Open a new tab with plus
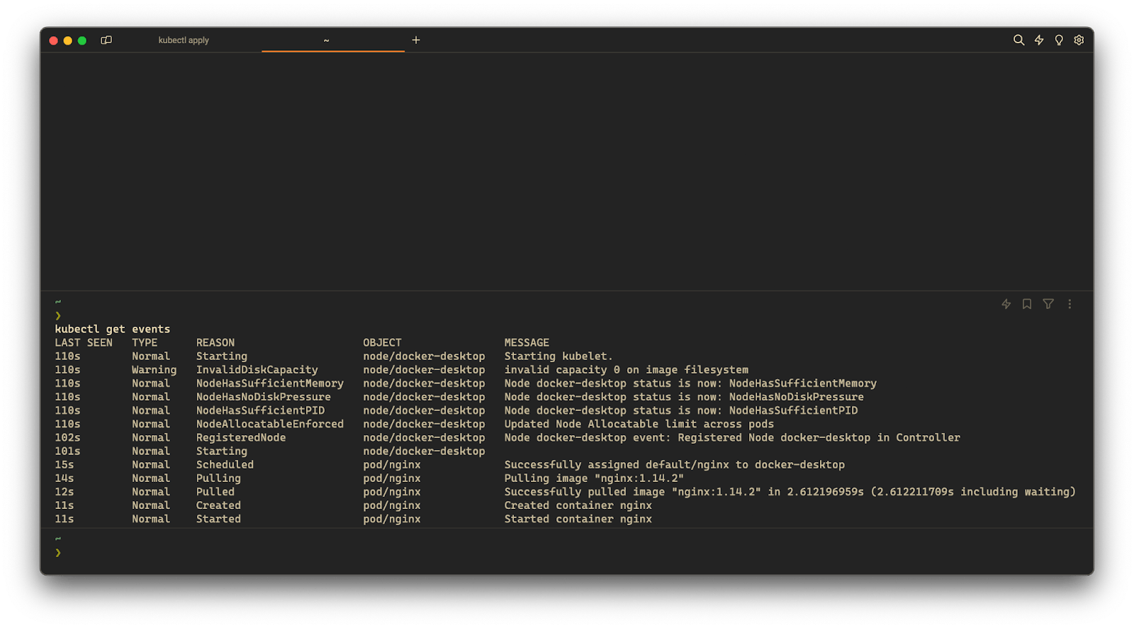Image resolution: width=1134 pixels, height=628 pixels. pos(416,40)
